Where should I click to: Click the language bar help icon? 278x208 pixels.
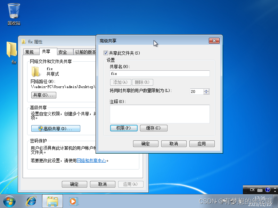[x=268, y=190]
